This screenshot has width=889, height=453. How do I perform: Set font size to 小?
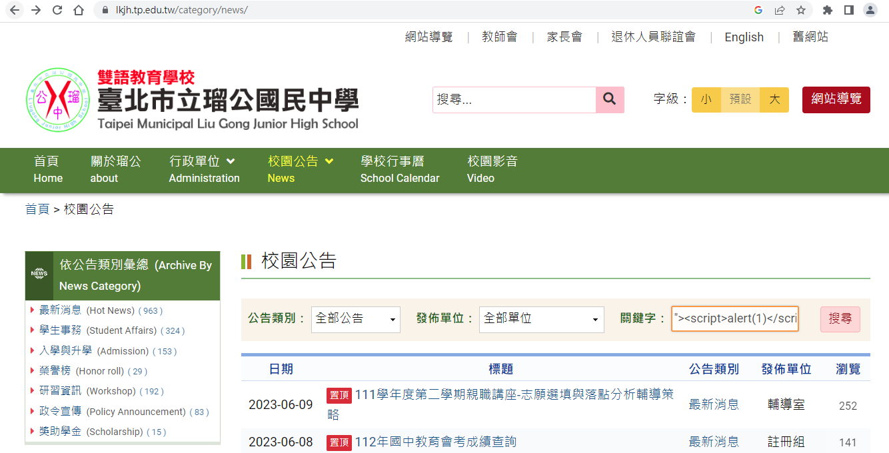706,99
